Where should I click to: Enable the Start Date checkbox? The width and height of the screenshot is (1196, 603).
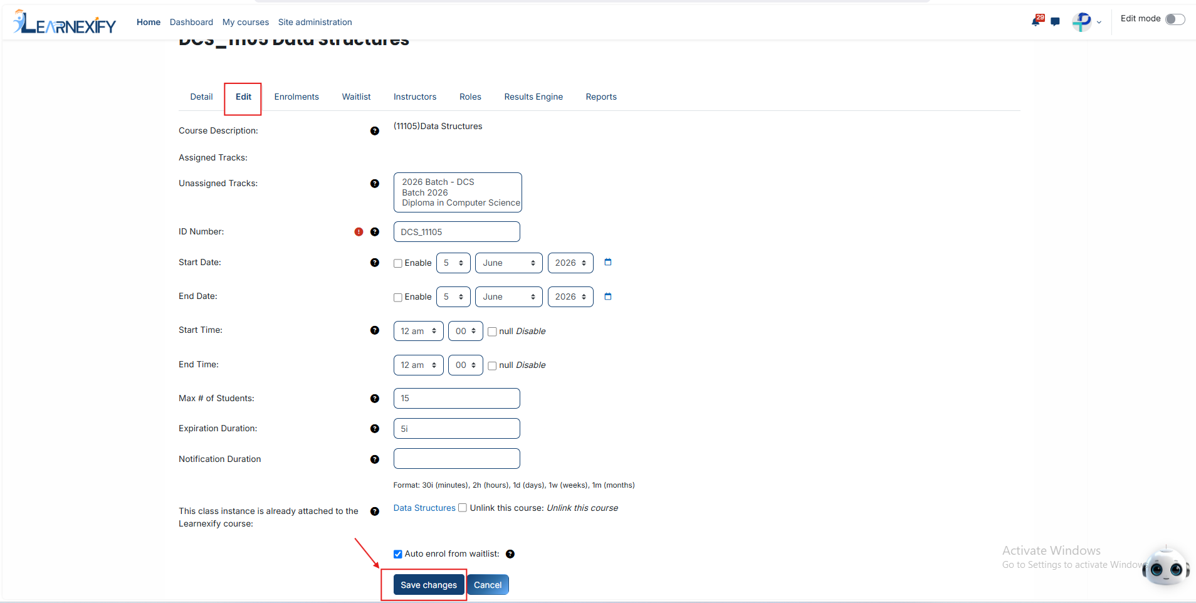point(398,263)
